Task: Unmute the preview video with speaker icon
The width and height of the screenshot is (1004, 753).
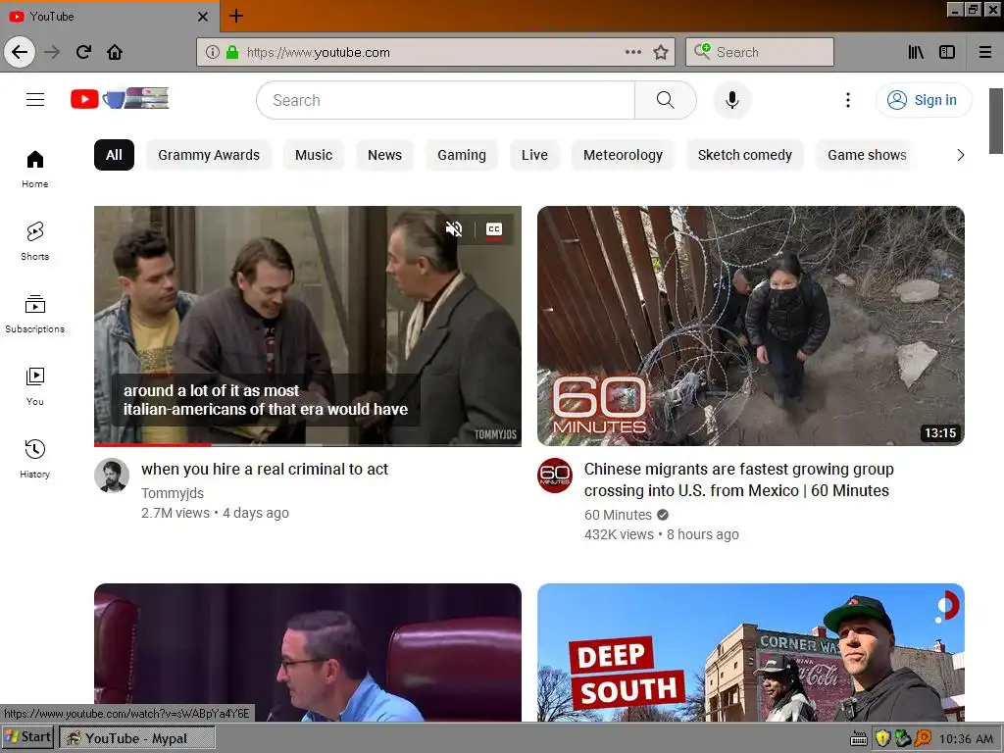Action: click(x=454, y=229)
